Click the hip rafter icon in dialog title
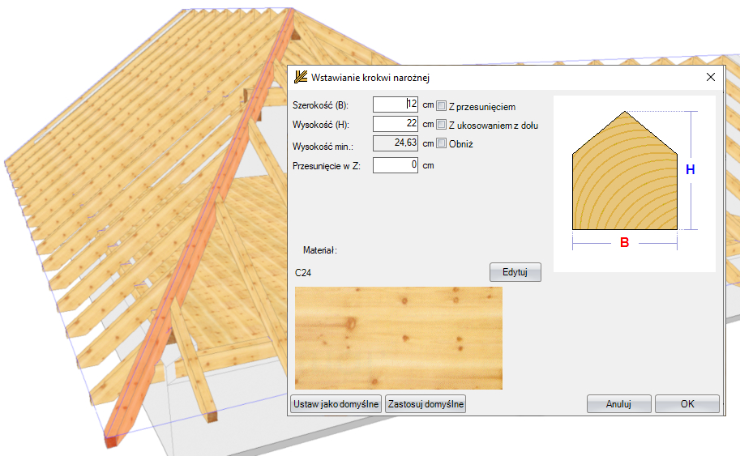The height and width of the screenshot is (456, 740). point(301,77)
